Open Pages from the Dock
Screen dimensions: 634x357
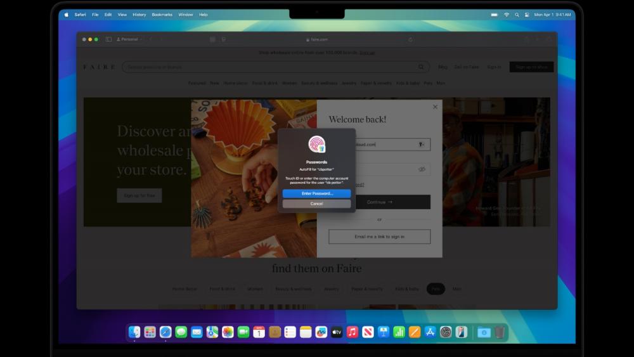415,332
